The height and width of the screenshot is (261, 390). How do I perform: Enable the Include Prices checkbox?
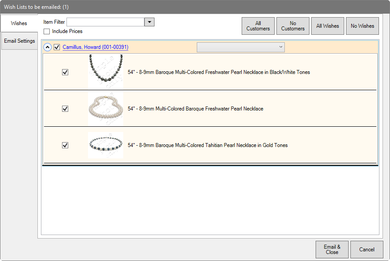47,31
